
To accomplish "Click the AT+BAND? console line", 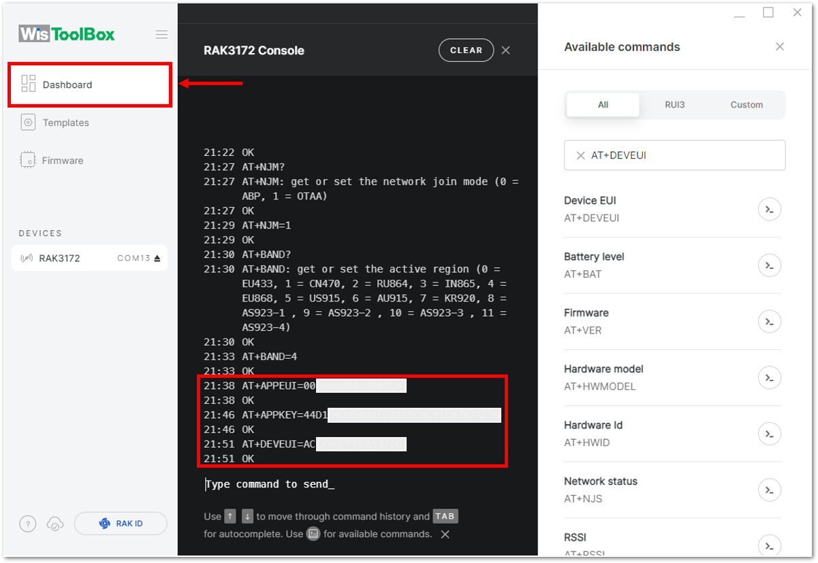I will point(248,255).
